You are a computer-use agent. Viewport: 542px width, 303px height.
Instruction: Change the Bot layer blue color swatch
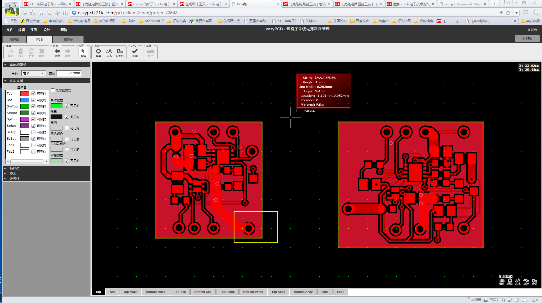(24, 100)
